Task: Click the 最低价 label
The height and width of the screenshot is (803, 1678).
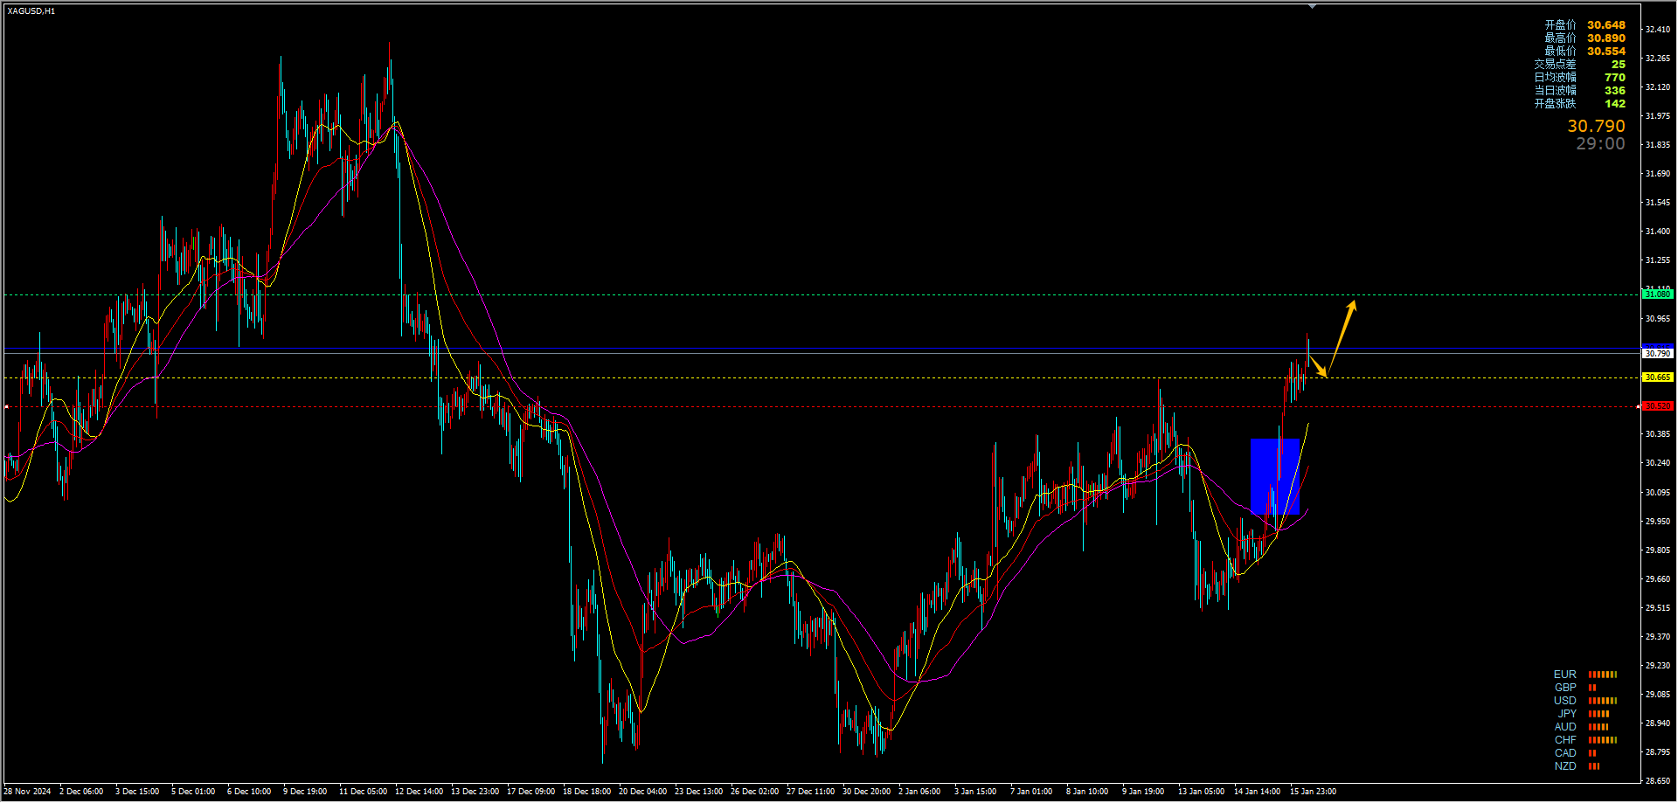Action: (x=1560, y=52)
